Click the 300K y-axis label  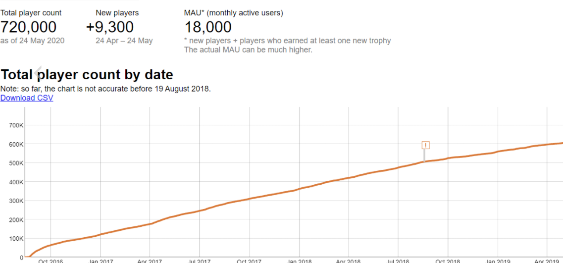pyautogui.click(x=17, y=201)
